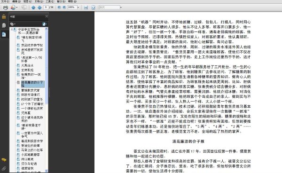Image resolution: width=282 pixels, height=173 pixels.
Task: Open bookmark 爱迪生的故事
Action: [31, 145]
